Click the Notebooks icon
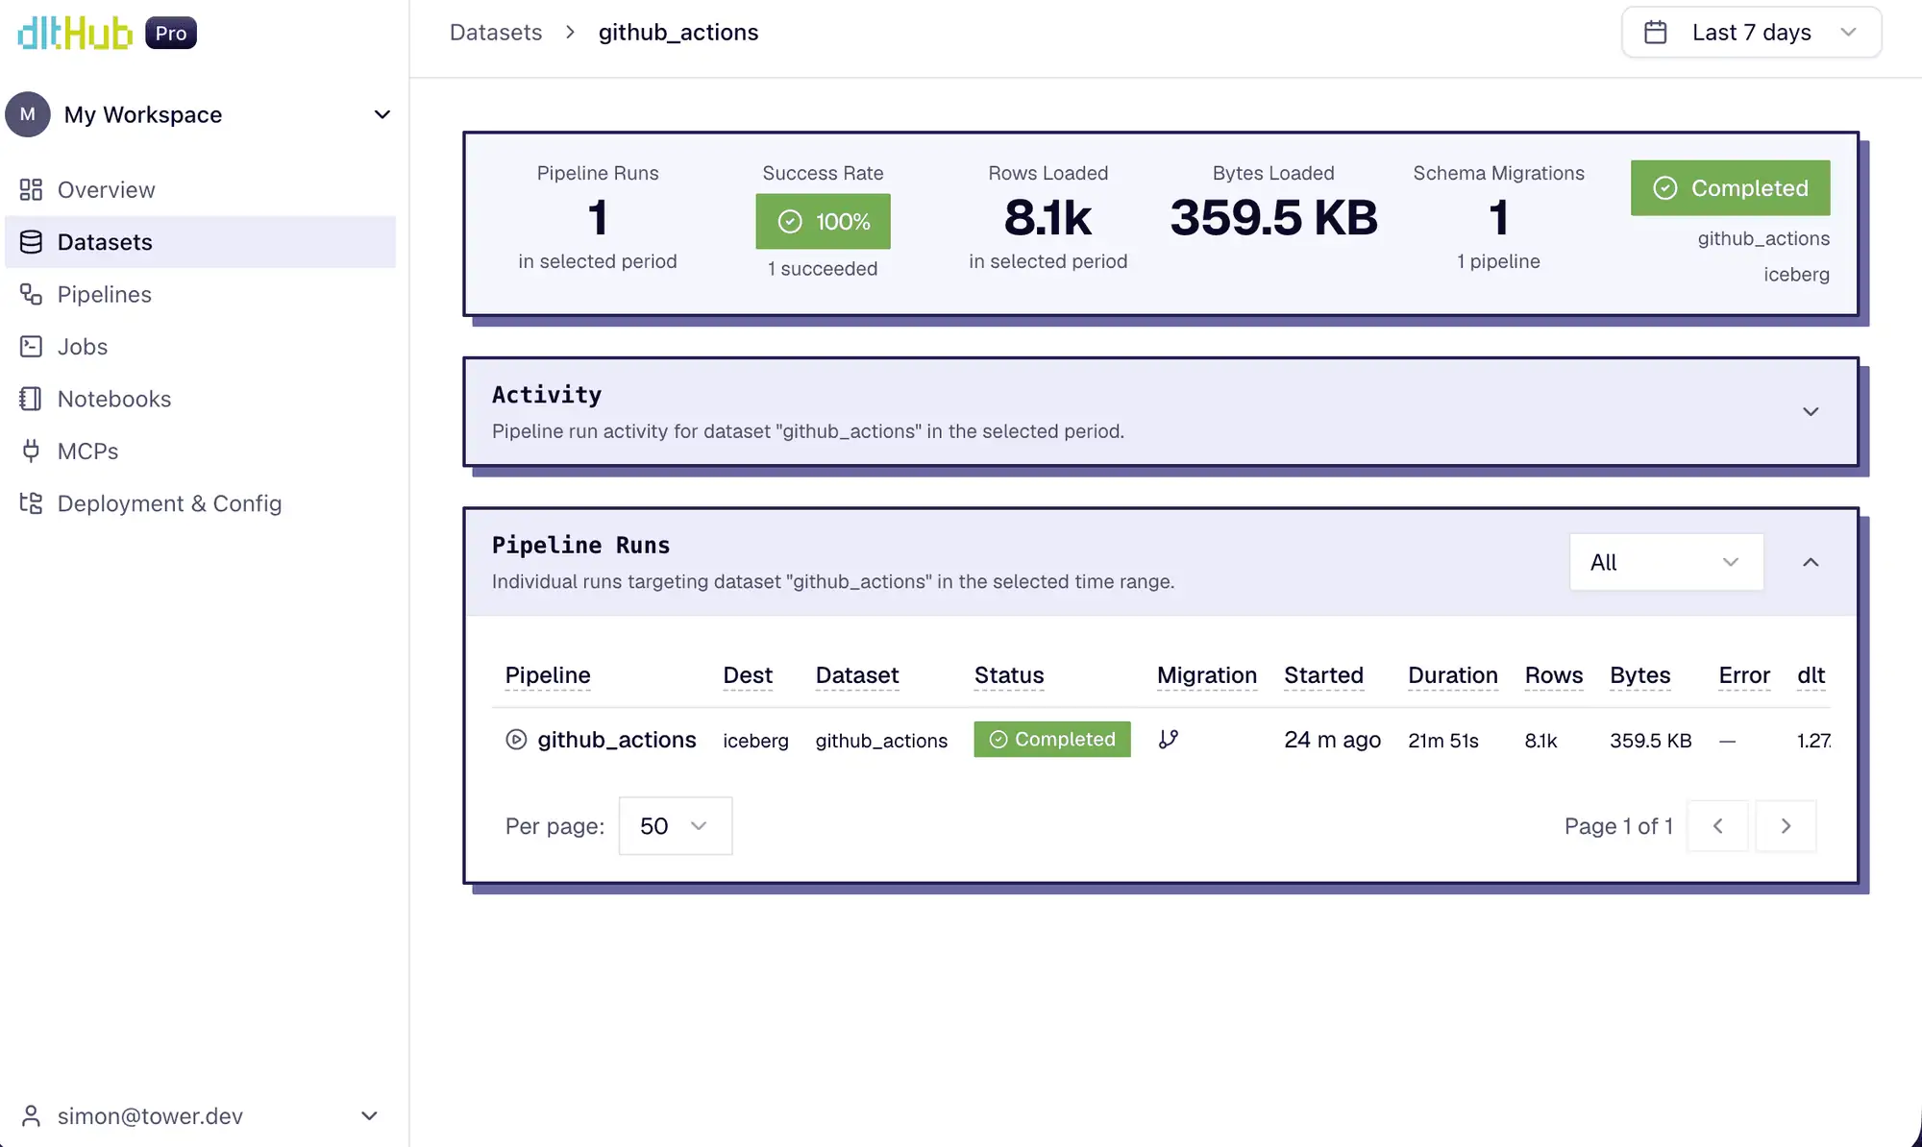The width and height of the screenshot is (1922, 1147). pyautogui.click(x=31, y=399)
